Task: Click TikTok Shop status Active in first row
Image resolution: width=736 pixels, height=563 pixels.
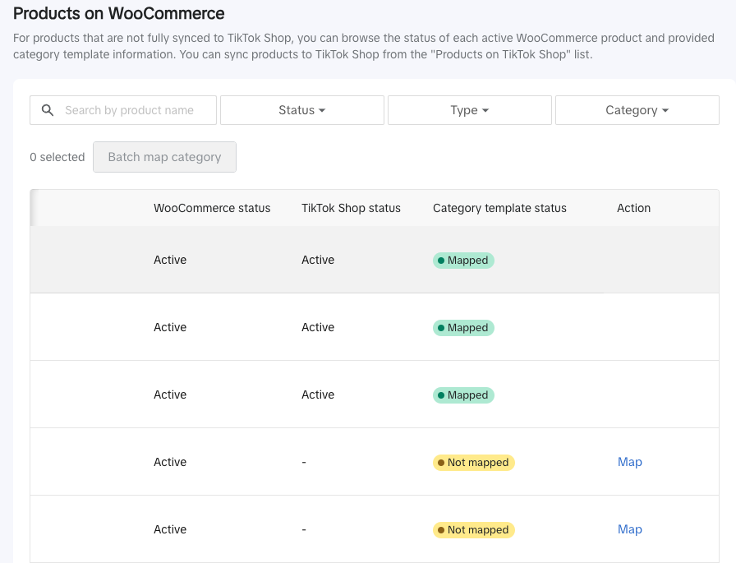Action: point(318,260)
